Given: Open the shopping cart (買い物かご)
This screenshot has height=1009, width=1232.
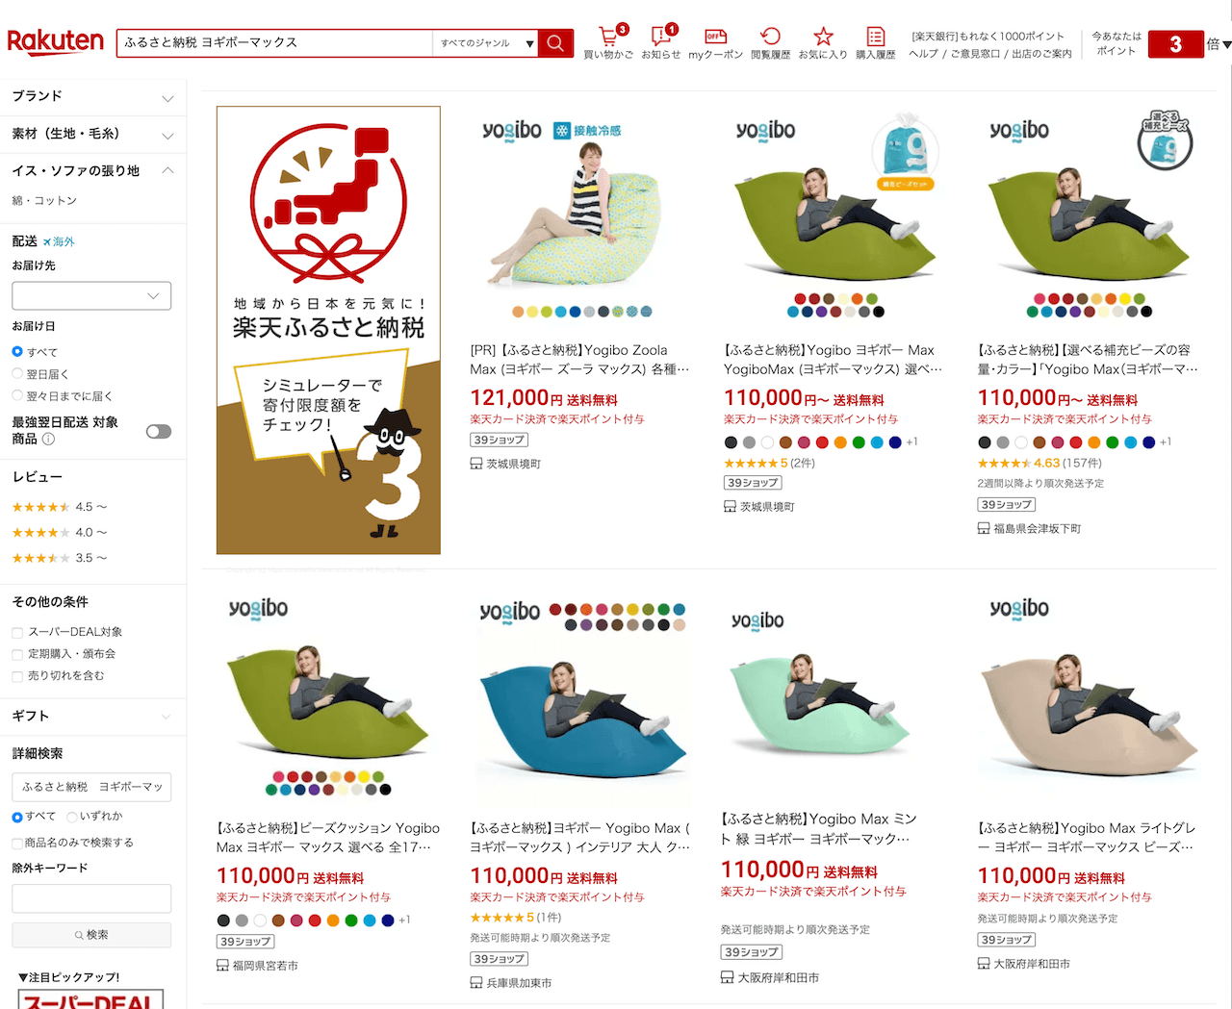Looking at the screenshot, I should click(608, 42).
